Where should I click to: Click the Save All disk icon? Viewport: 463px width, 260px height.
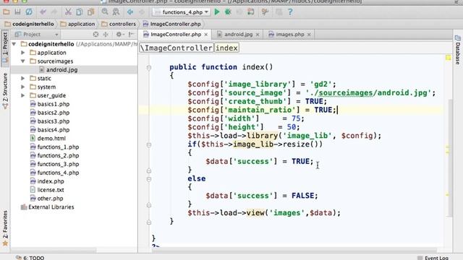17,12
